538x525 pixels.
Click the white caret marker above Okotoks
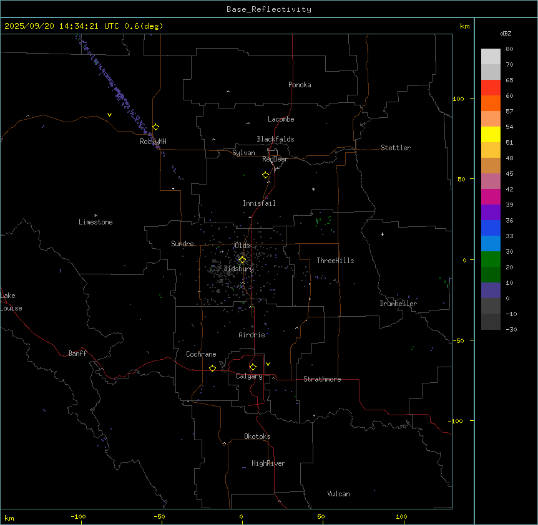click(224, 443)
